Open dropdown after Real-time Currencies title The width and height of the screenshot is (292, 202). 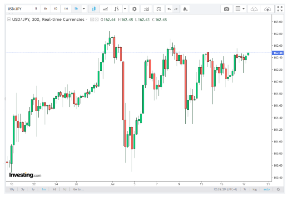(x=86, y=20)
